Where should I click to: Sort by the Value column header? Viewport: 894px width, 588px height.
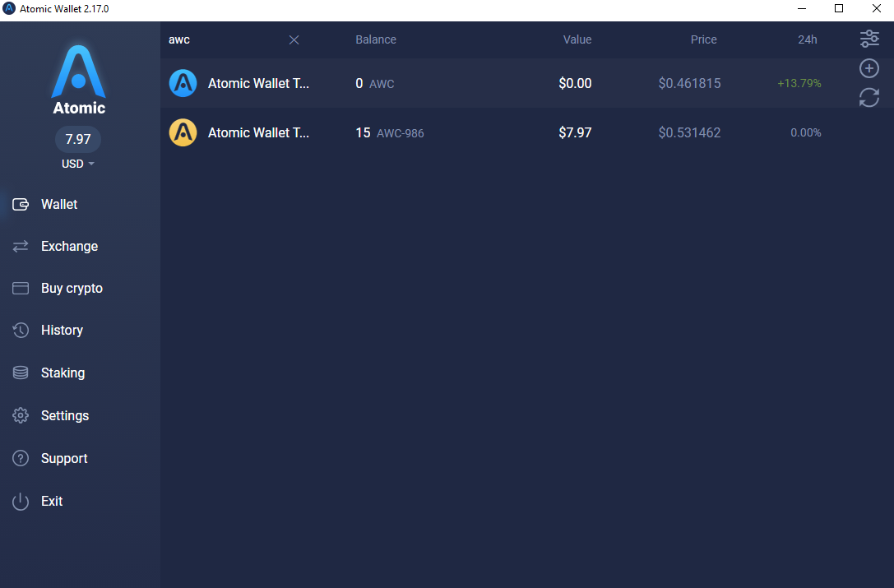[x=577, y=39]
